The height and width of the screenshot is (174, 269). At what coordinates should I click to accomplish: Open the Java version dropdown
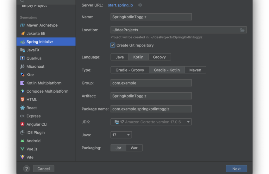tap(121, 135)
